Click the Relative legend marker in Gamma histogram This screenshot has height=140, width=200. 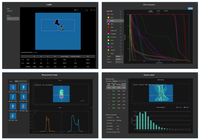(x=184, y=108)
